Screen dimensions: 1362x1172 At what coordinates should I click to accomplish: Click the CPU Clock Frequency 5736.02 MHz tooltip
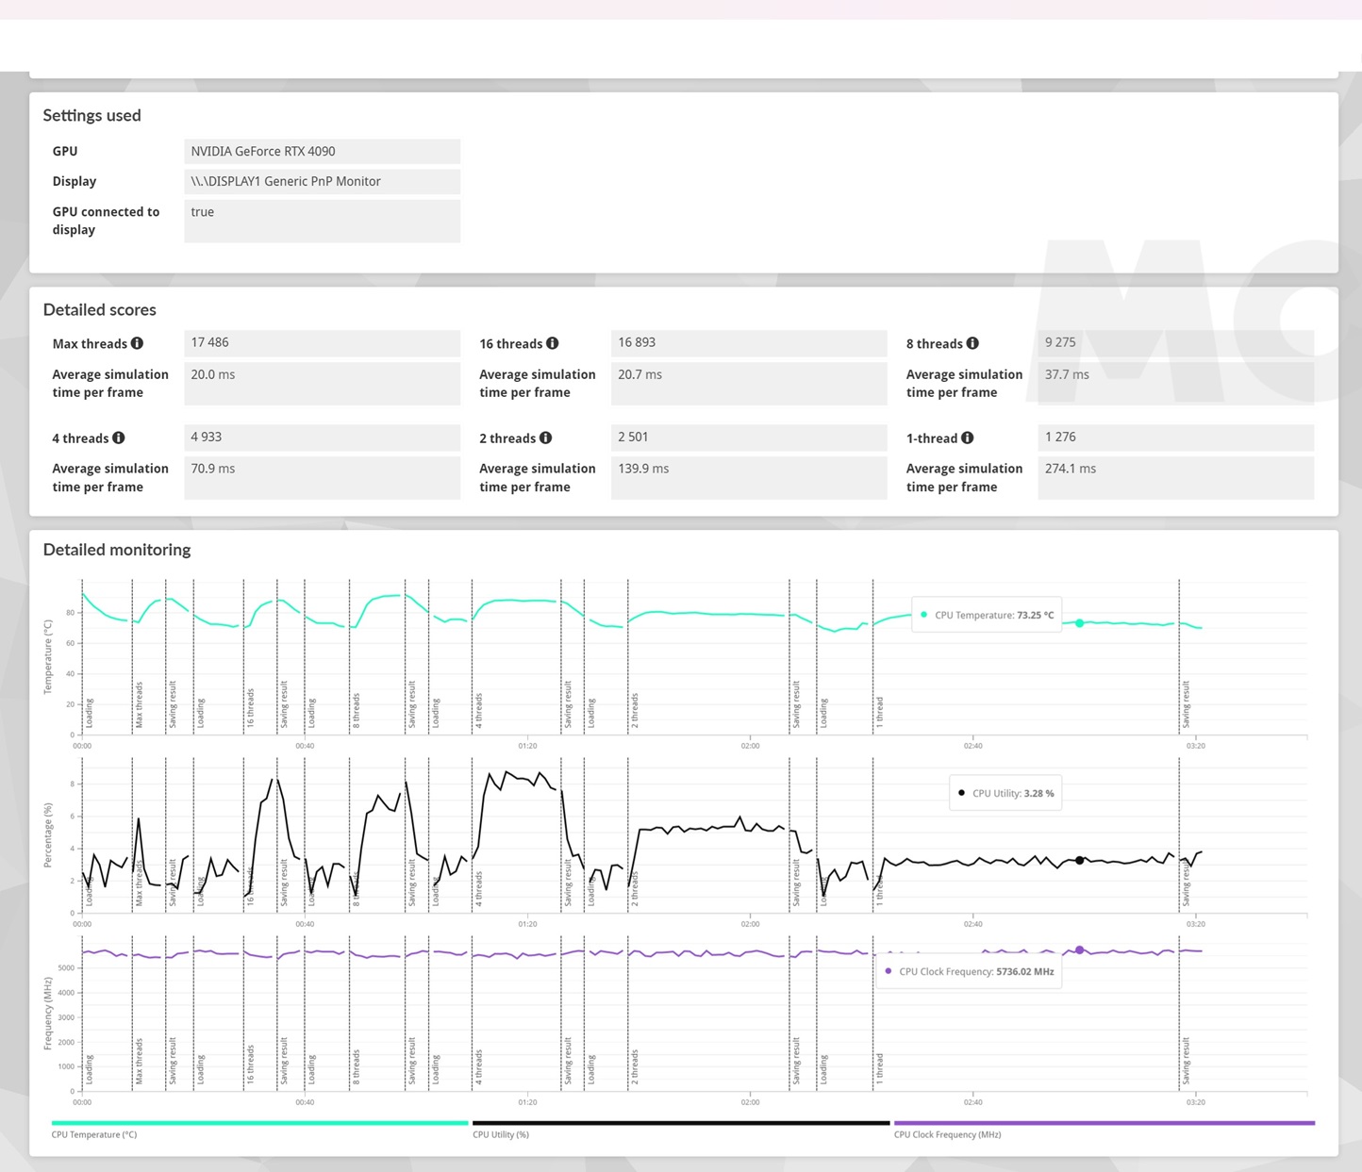(970, 971)
